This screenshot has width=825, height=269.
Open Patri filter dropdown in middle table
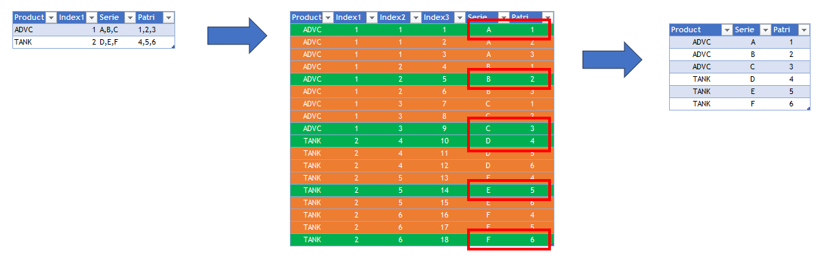[547, 17]
